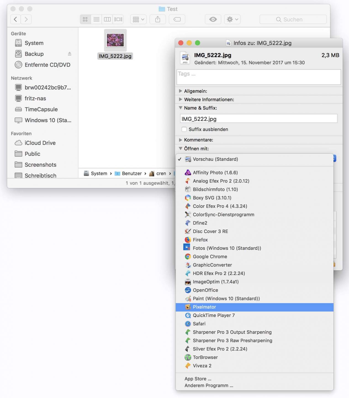Switch Finder to icon view
349x398 pixels.
(85, 19)
